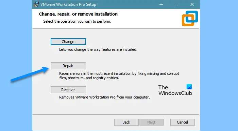Viewport: 238px width, 131px height.
Task: Close the VMware Workstation Pro Setup window
Action: click(x=192, y=4)
